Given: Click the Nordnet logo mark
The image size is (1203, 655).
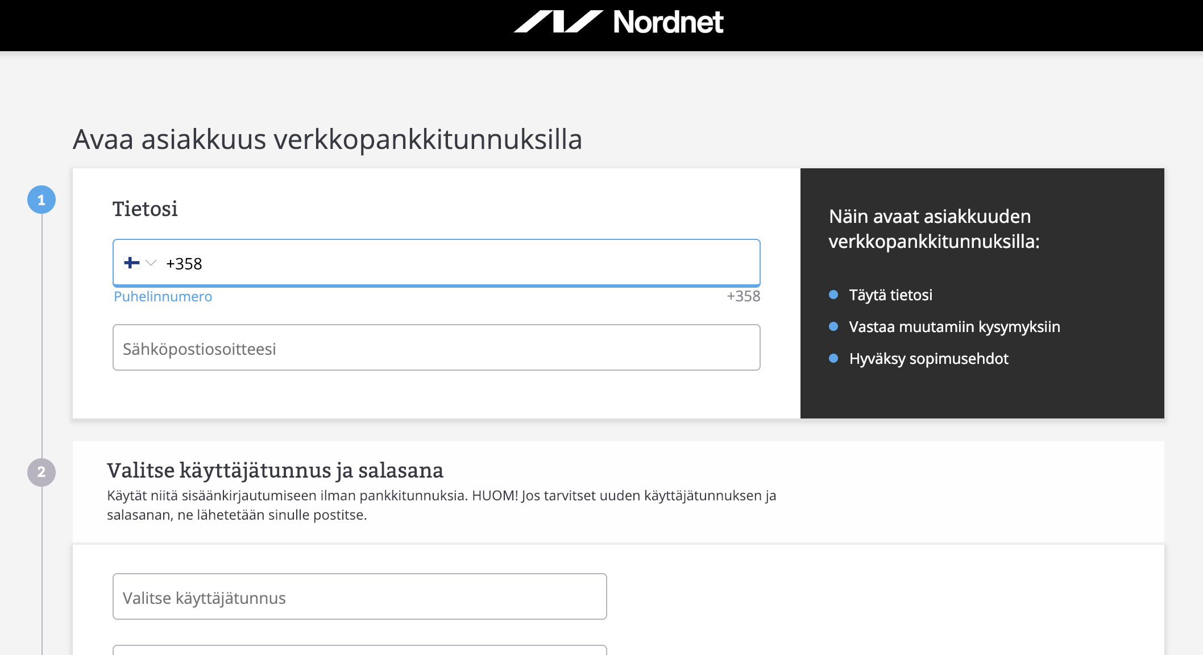Looking at the screenshot, I should [x=558, y=22].
